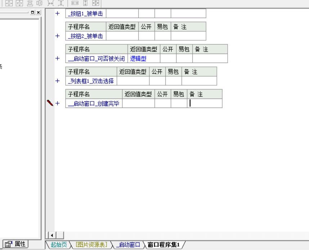This screenshot has height=250, width=309.
Task: Click the horizontal scrollbar thumb
Action: 60,235
